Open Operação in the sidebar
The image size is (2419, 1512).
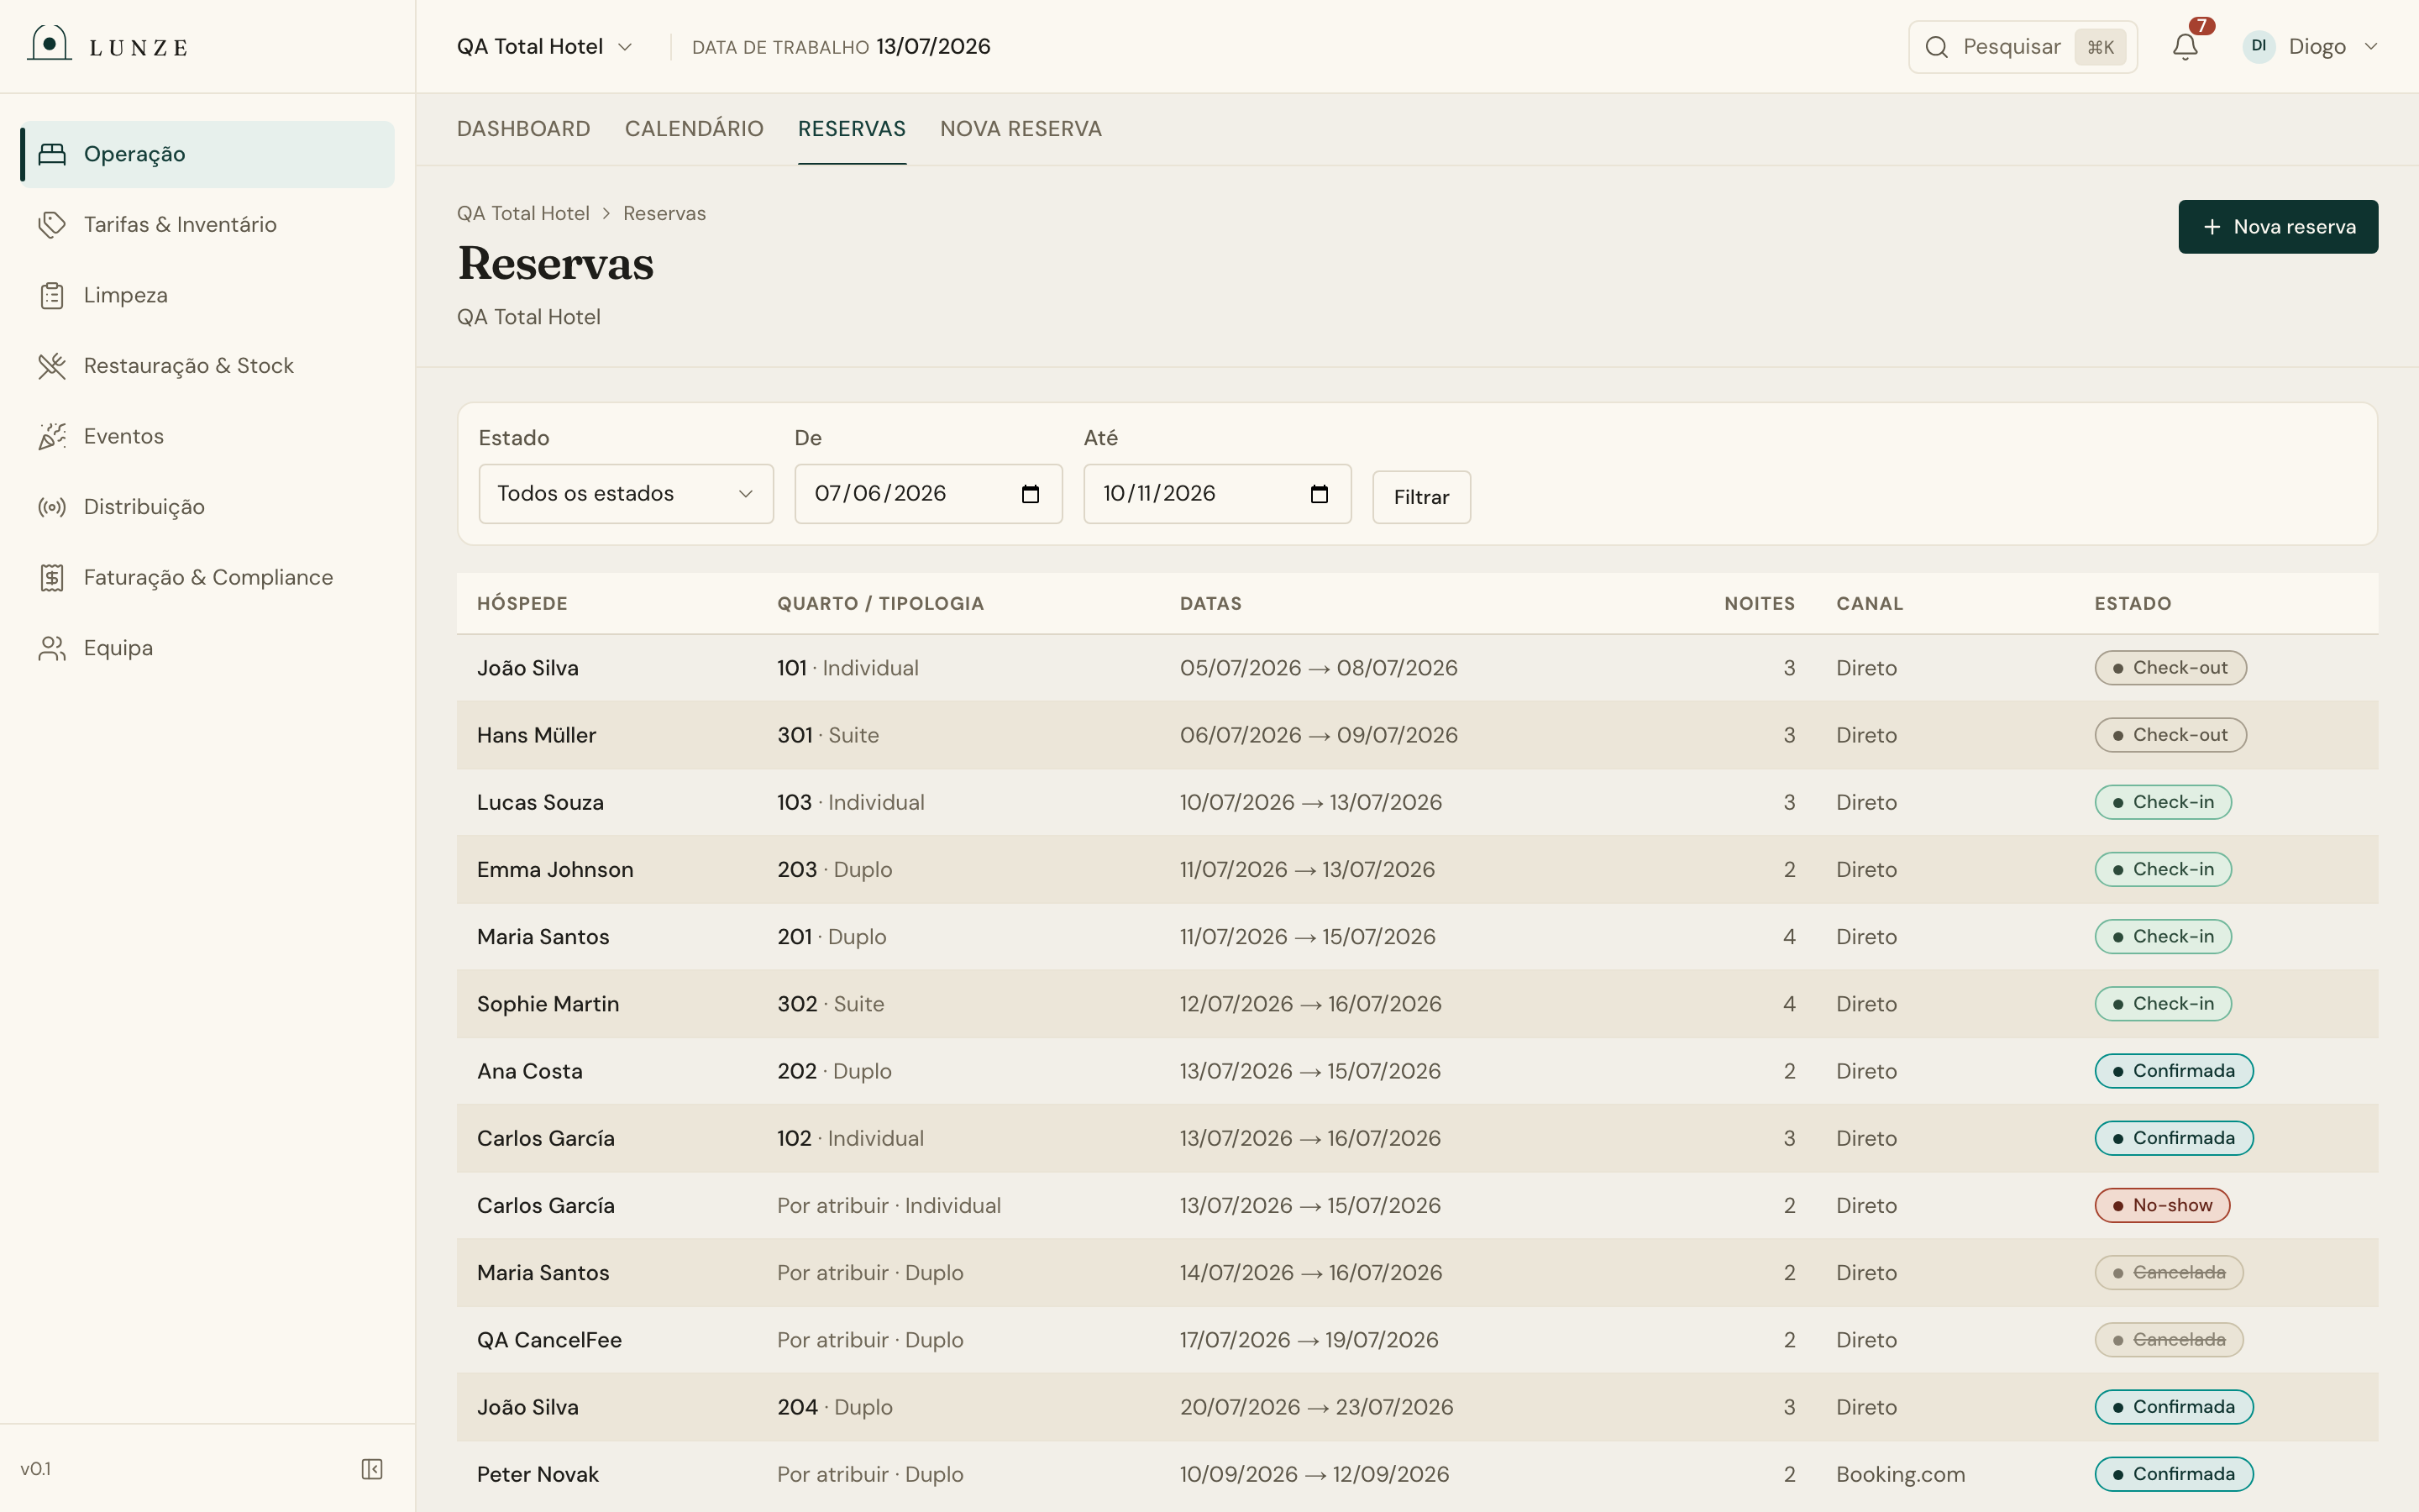point(207,154)
